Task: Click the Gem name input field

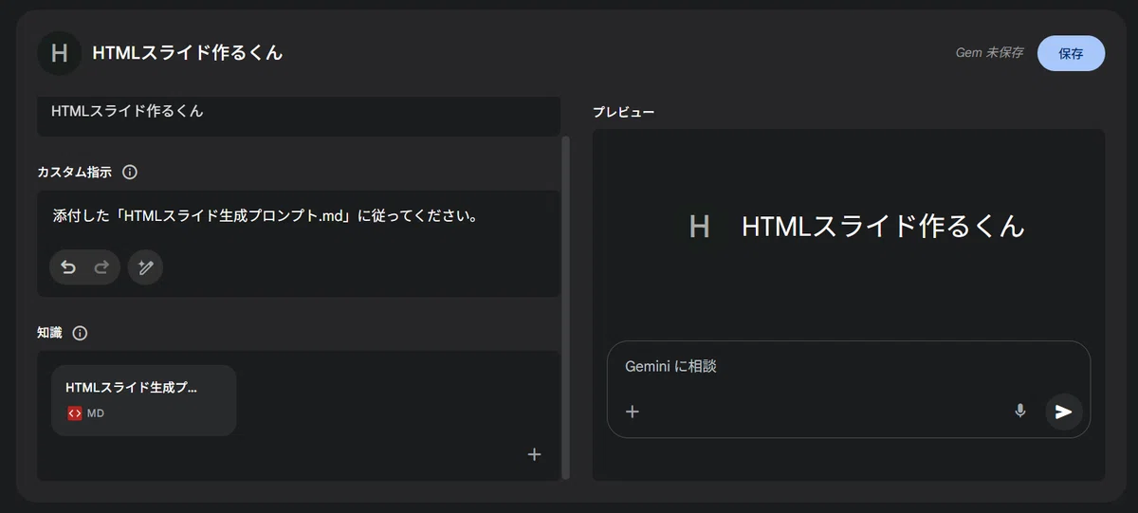Action: [x=299, y=114]
